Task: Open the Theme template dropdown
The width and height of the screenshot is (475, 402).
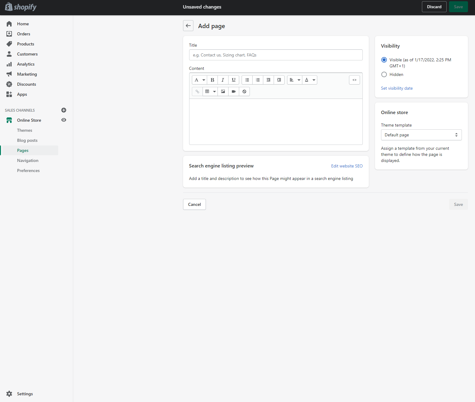Action: click(421, 135)
